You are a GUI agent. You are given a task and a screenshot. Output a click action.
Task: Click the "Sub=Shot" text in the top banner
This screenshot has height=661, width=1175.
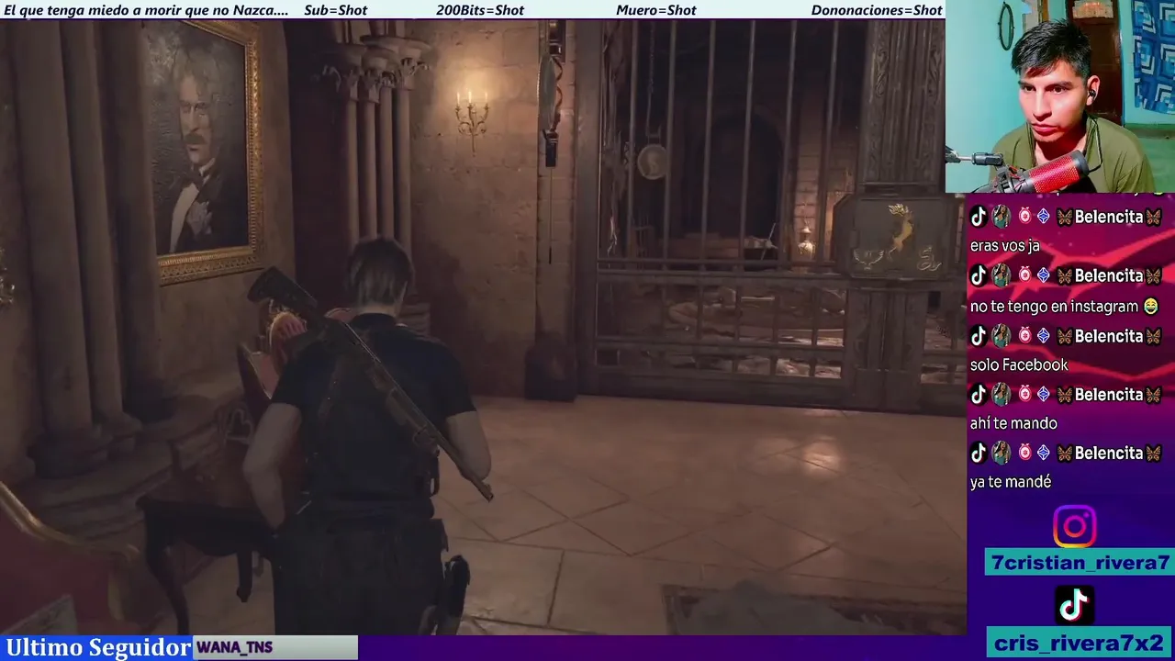(x=335, y=10)
